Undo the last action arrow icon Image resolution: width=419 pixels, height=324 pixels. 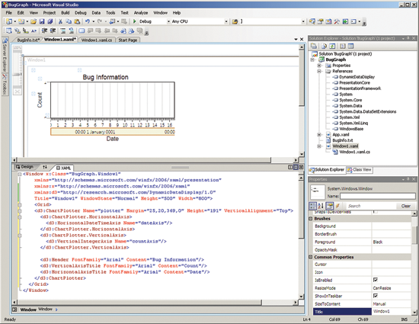(x=88, y=21)
